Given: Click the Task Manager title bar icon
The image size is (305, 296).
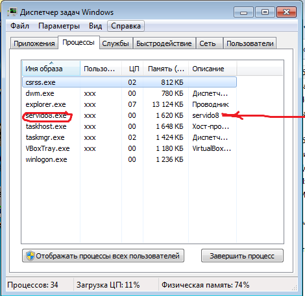Looking at the screenshot, I should (x=12, y=12).
